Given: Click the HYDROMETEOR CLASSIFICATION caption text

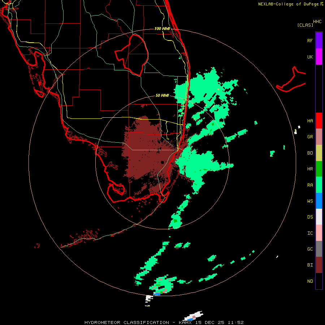Looking at the screenshot, I should [x=127, y=322].
